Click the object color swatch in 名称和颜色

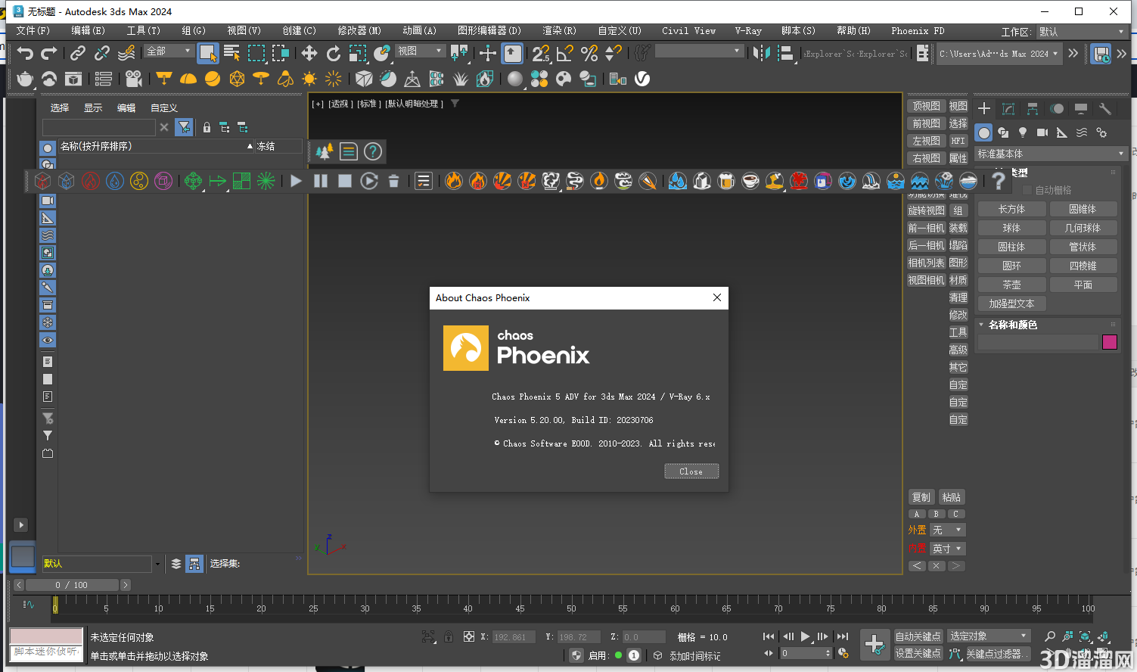1109,342
